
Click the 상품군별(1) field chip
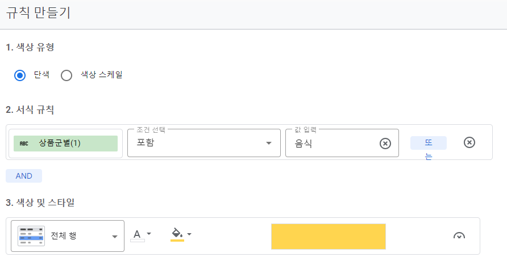coord(65,144)
